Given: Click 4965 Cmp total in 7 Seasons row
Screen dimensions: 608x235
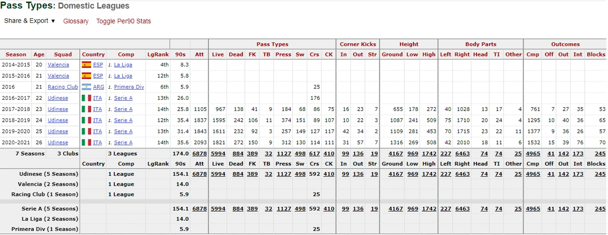Looking at the screenshot, I should [533, 153].
